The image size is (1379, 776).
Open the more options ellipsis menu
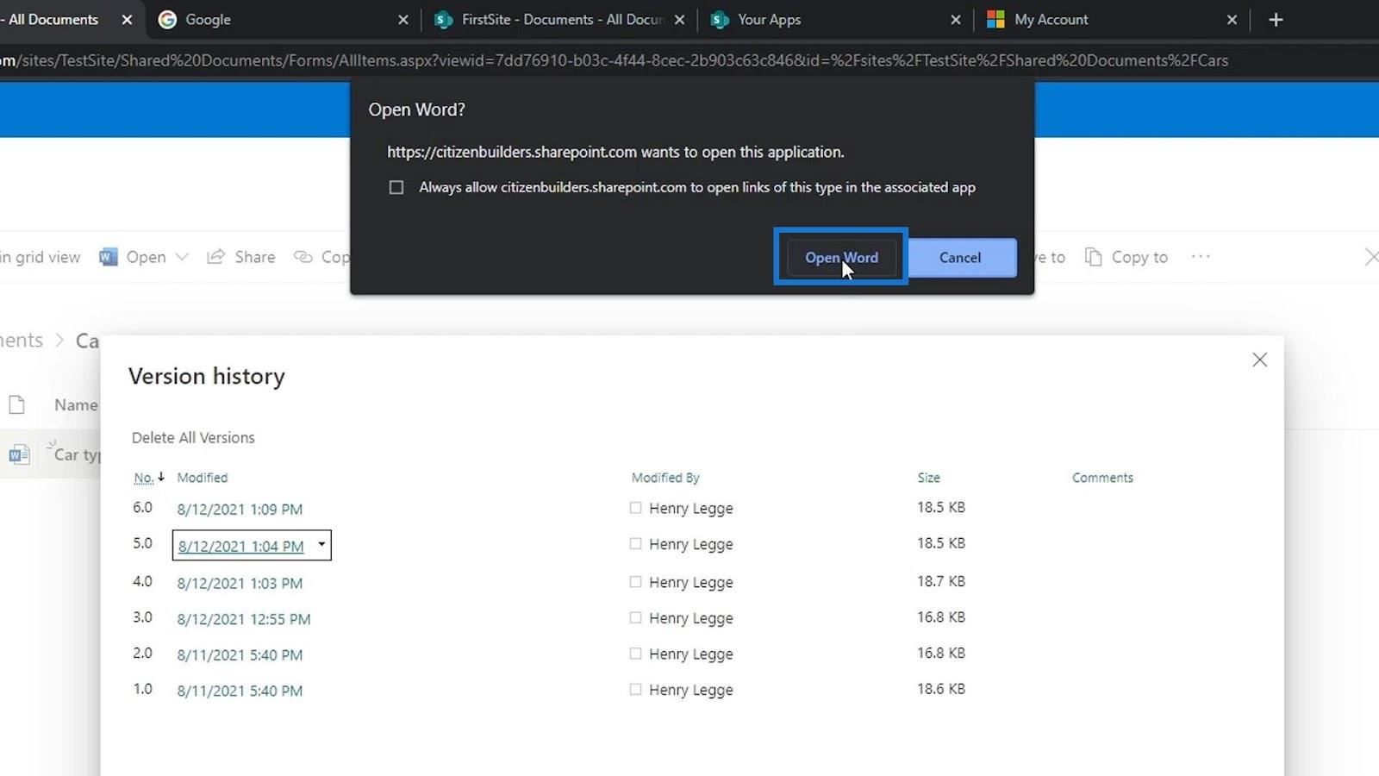(1201, 256)
